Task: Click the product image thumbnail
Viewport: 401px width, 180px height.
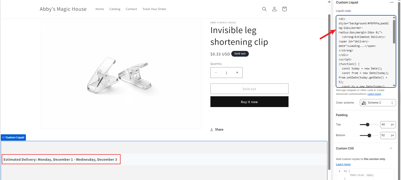Action: point(121,75)
